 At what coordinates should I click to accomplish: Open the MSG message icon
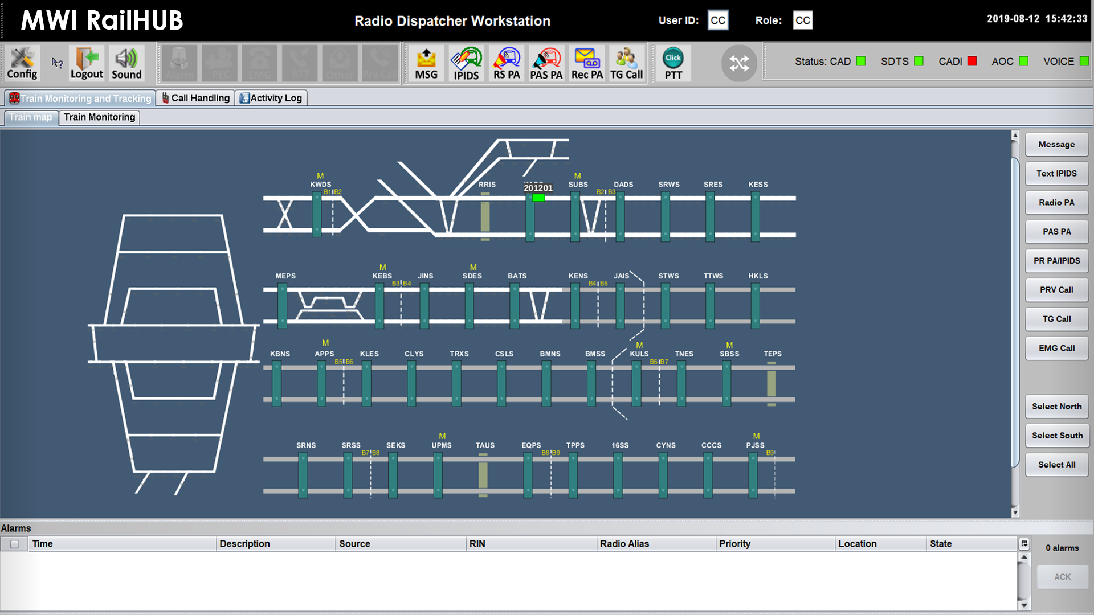(x=426, y=63)
